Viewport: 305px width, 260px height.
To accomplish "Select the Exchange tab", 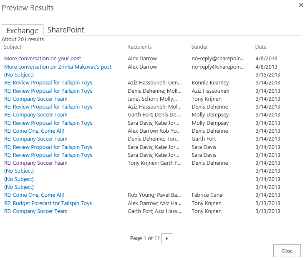I will click(23, 30).
